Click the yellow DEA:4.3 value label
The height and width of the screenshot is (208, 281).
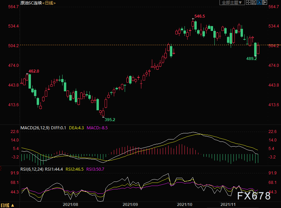pyautogui.click(x=77, y=128)
